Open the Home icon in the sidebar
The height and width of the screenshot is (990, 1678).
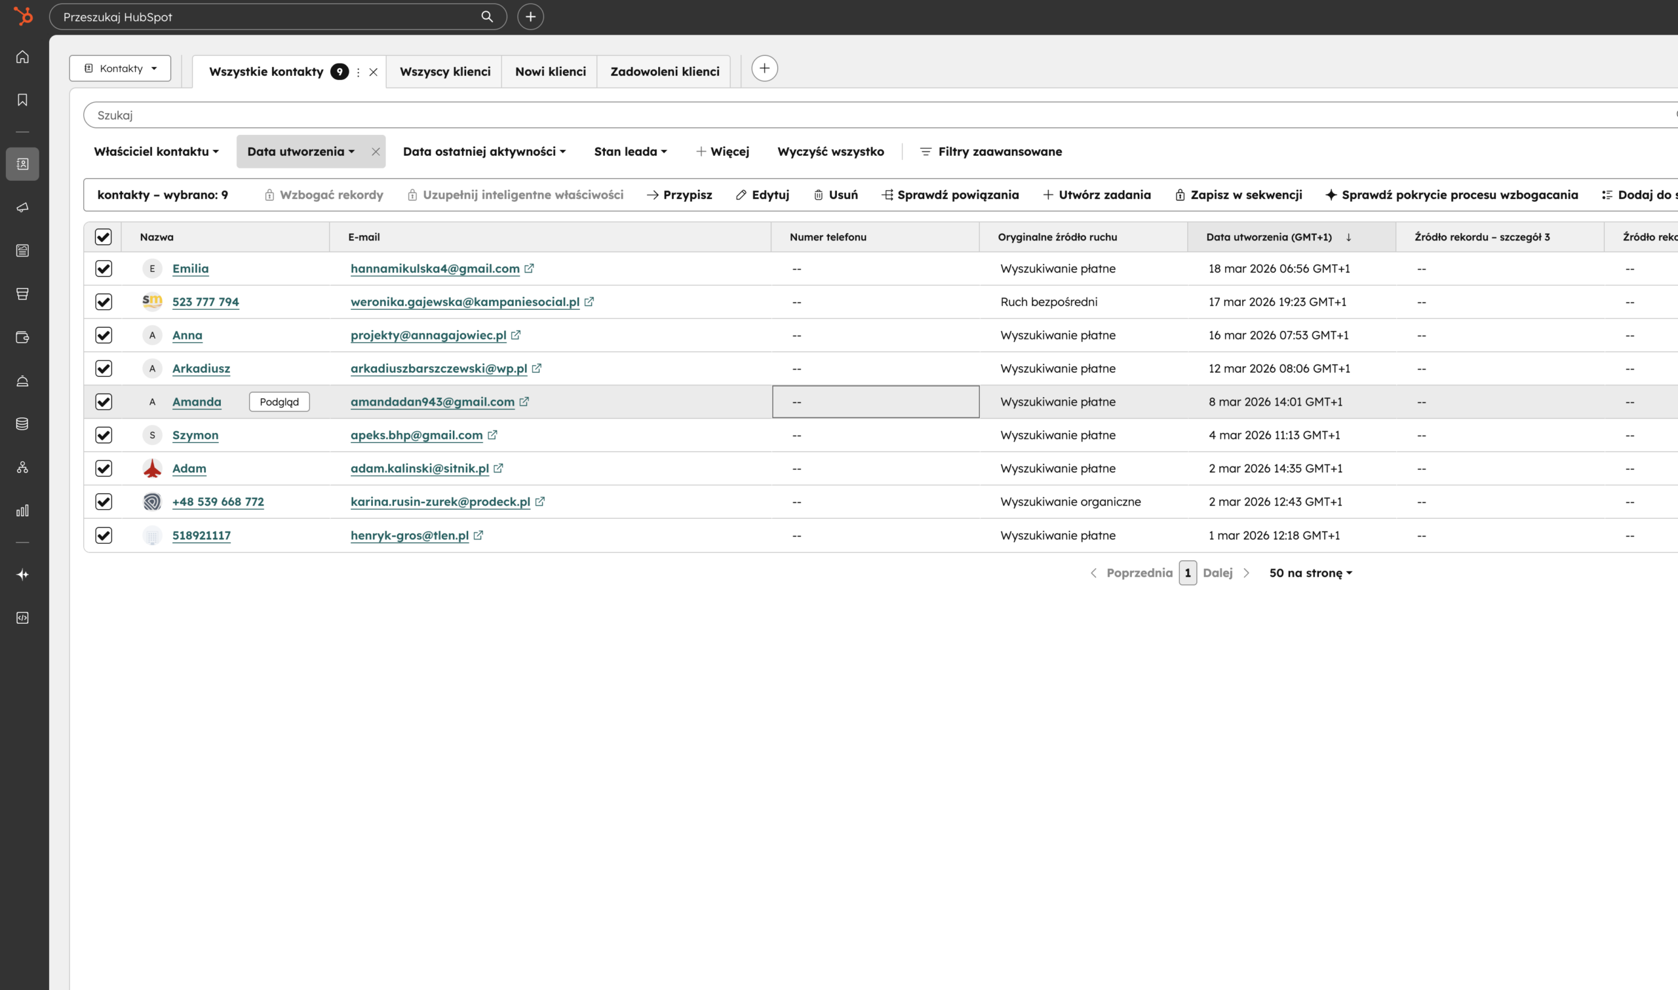tap(23, 57)
